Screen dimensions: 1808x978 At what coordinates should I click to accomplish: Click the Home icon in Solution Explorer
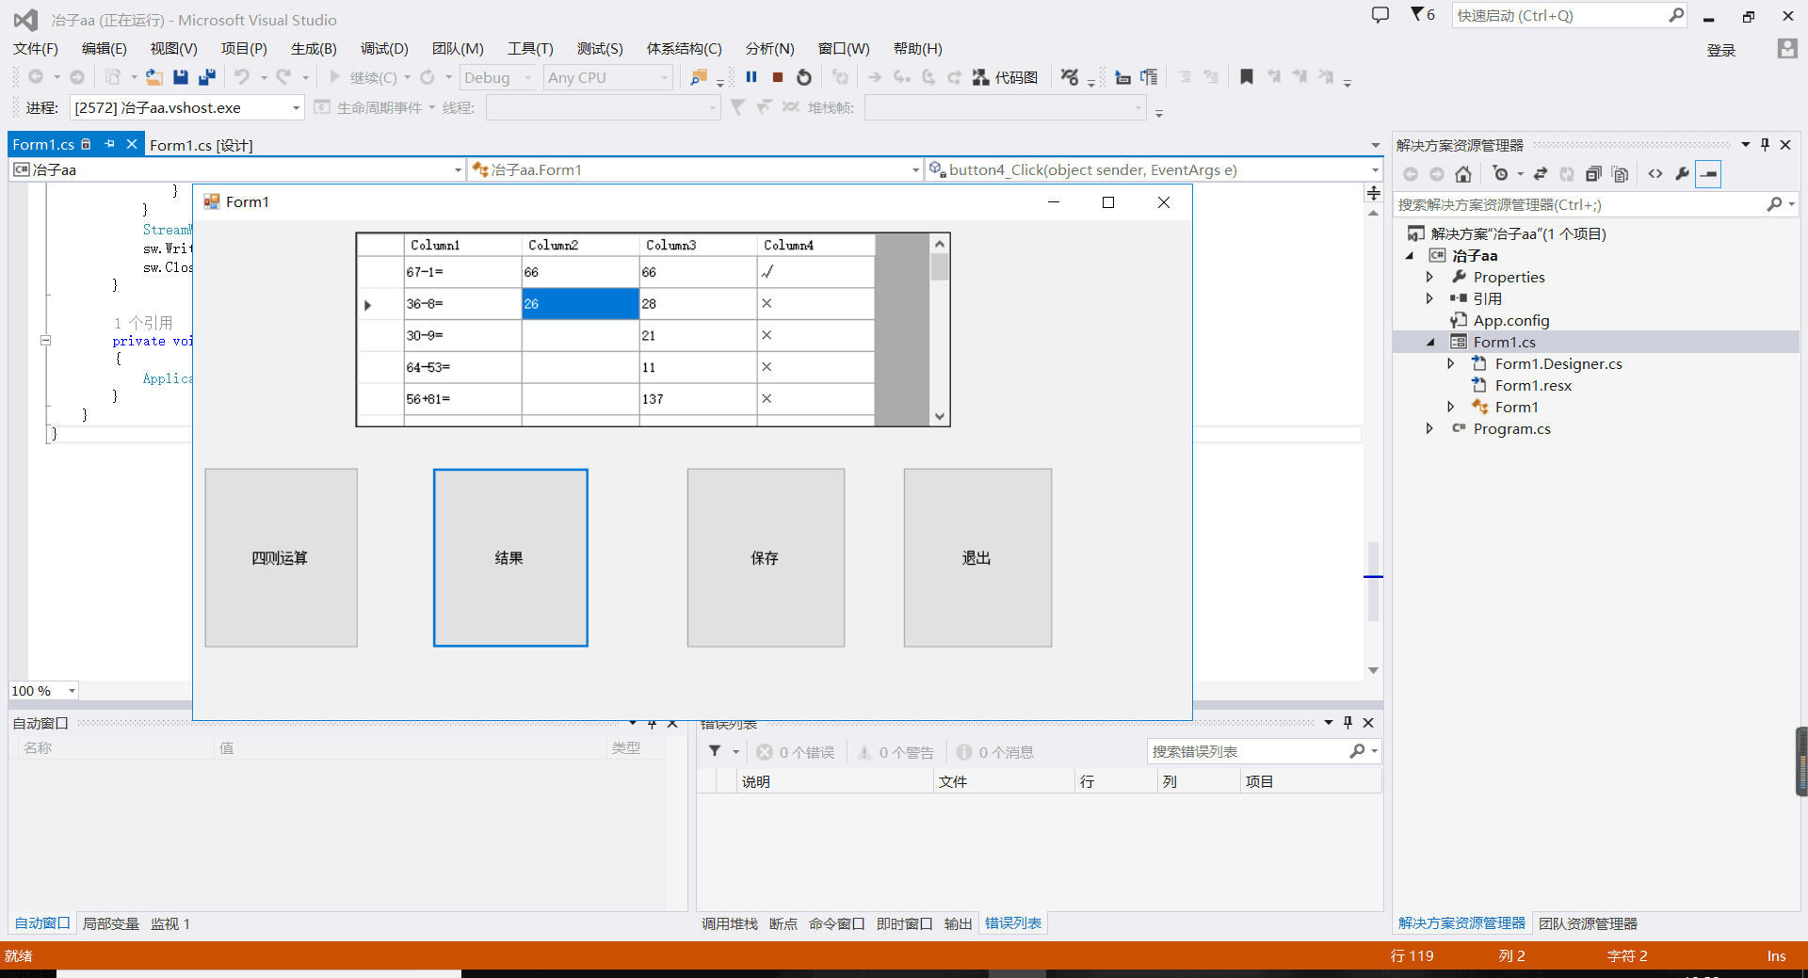click(1463, 174)
